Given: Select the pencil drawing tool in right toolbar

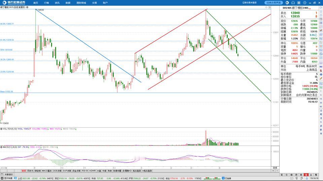Looking at the screenshot, I should pyautogui.click(x=321, y=78).
